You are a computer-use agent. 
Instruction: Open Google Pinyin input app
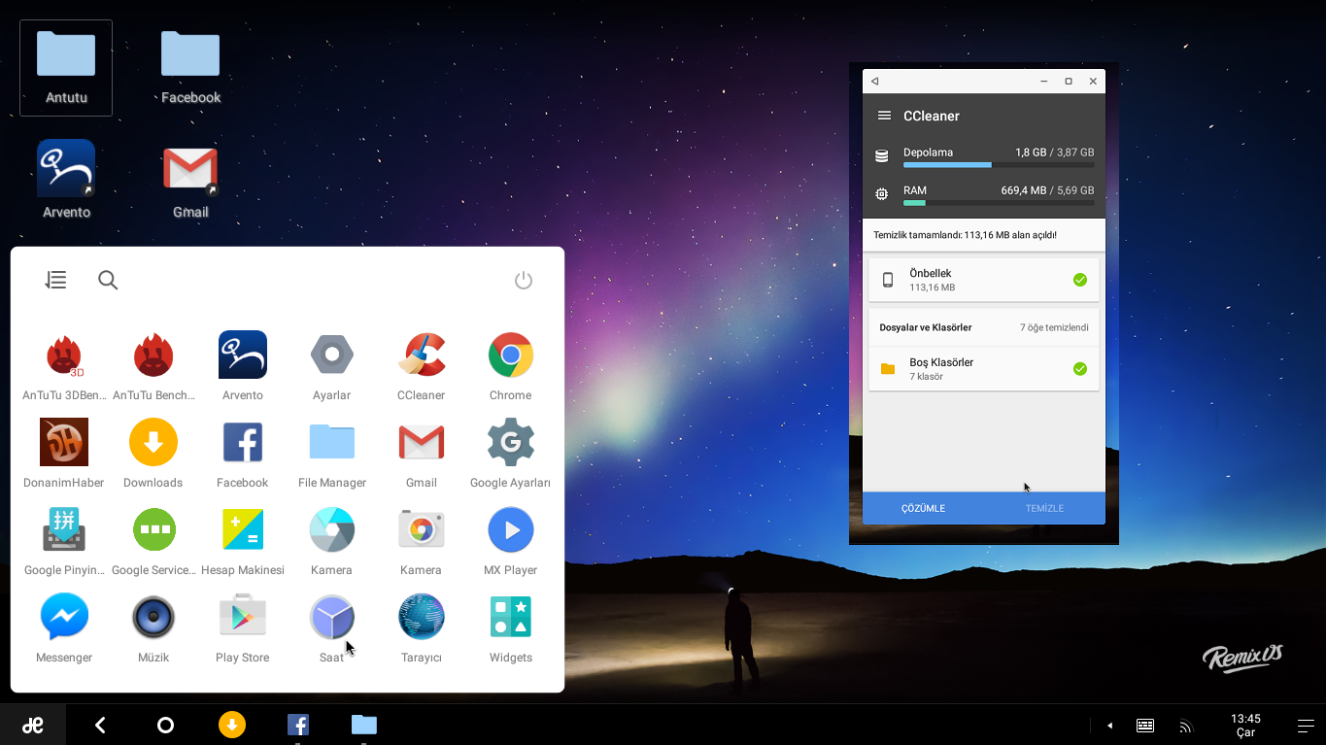click(x=64, y=540)
